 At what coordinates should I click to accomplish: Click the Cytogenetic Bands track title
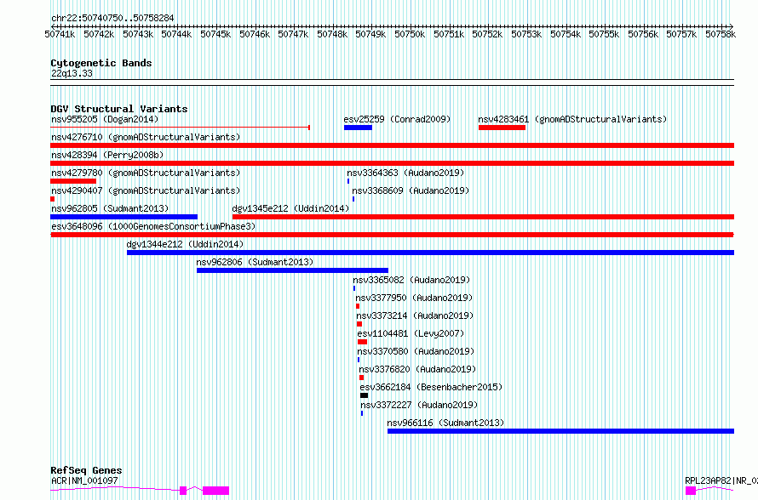(x=101, y=63)
